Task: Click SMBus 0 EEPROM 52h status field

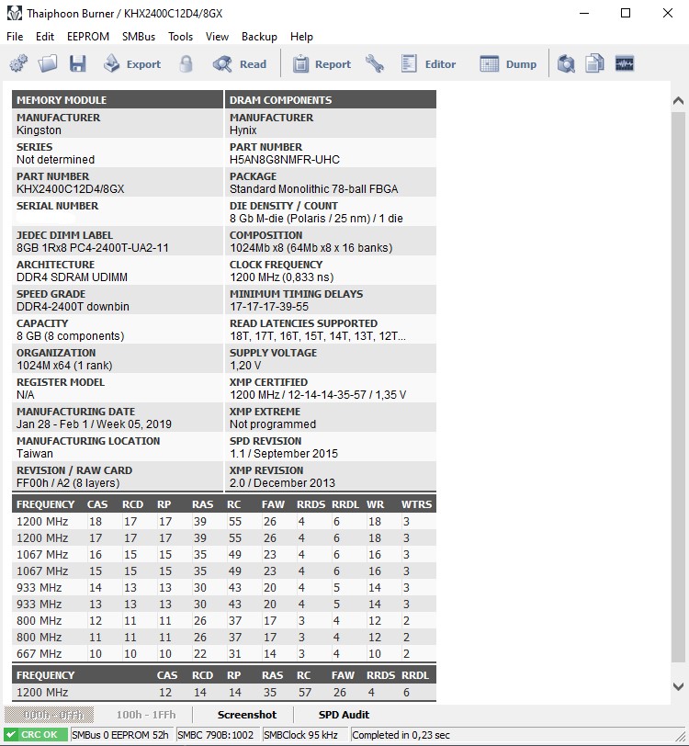Action: pos(122,735)
